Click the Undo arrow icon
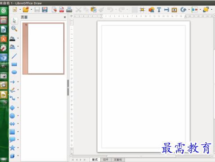 click(x=110, y=10)
